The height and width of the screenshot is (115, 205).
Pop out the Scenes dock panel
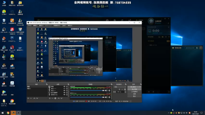coord(47,84)
